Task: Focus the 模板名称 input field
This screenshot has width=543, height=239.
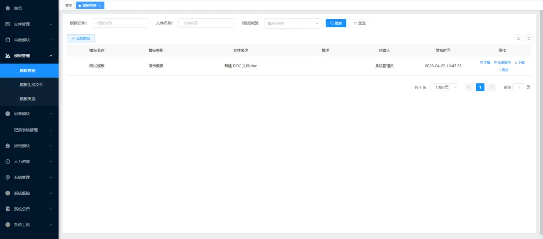Action: click(121, 23)
